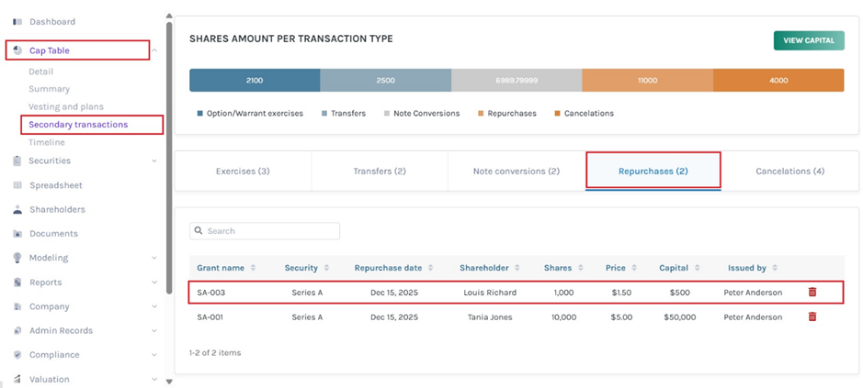Click the Spreadsheet grid icon

[x=17, y=185]
